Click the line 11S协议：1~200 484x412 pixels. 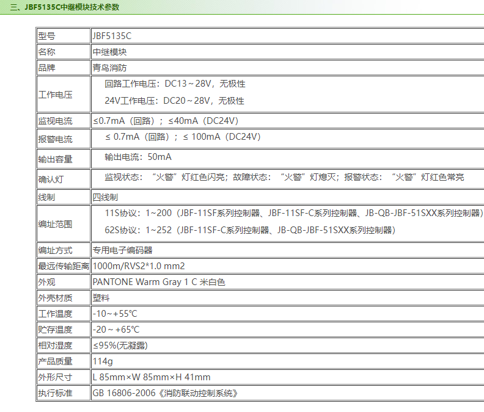pos(294,213)
